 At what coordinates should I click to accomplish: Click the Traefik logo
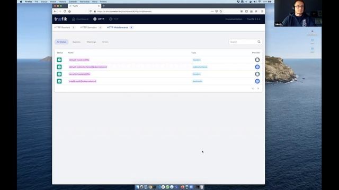pyautogui.click(x=61, y=19)
